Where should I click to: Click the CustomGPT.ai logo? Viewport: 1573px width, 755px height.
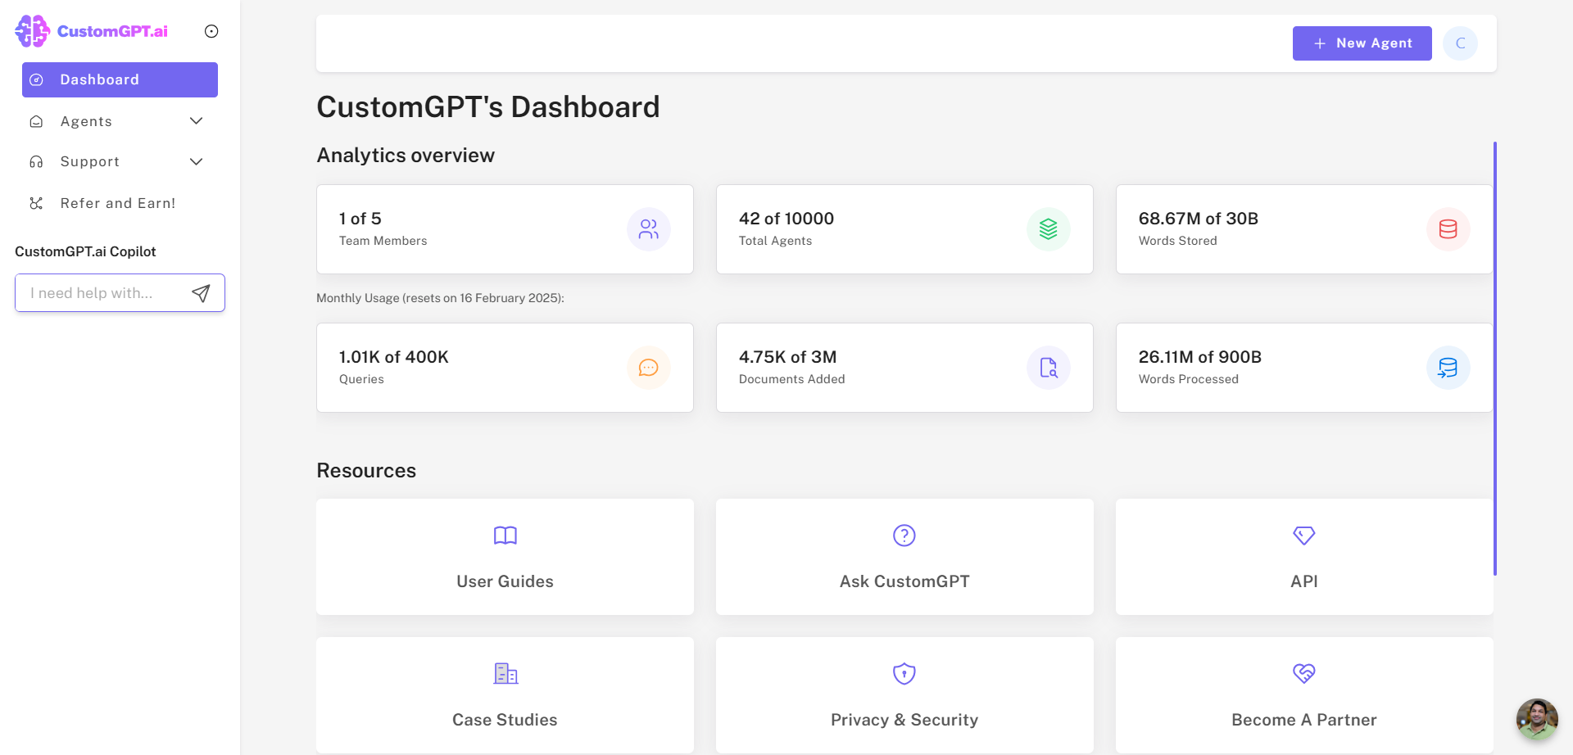point(91,31)
